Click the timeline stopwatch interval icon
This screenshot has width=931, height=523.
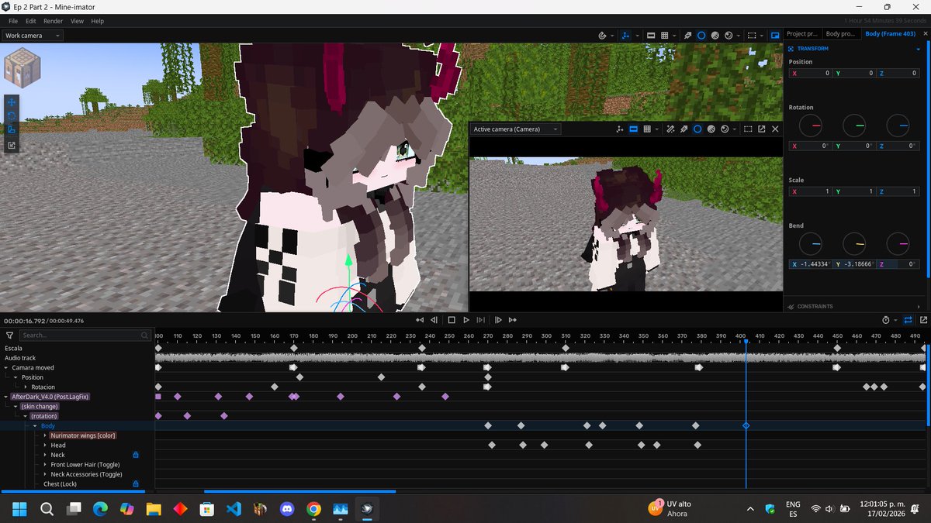[887, 320]
